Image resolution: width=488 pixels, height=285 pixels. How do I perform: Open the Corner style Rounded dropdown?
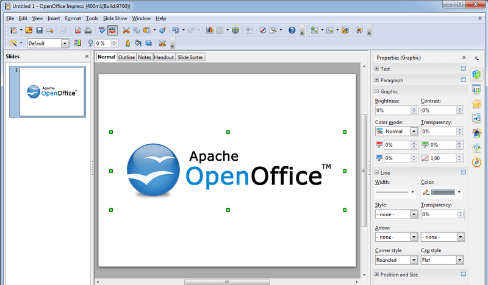[414, 260]
